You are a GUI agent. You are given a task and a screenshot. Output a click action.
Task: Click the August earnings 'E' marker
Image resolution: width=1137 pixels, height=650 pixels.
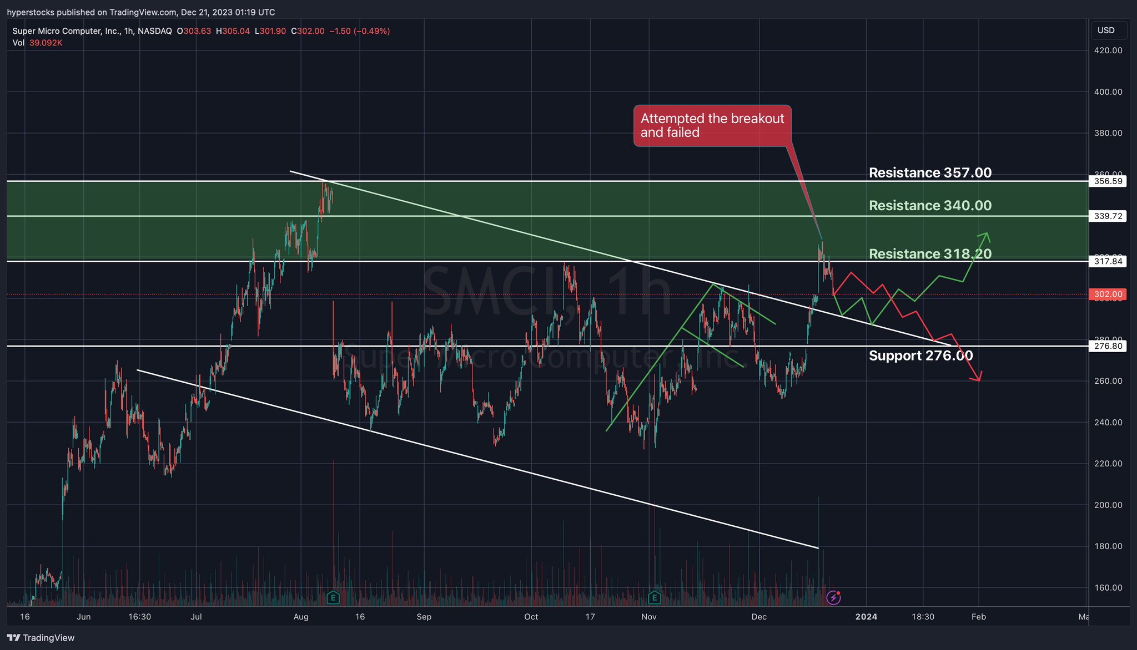pyautogui.click(x=333, y=597)
